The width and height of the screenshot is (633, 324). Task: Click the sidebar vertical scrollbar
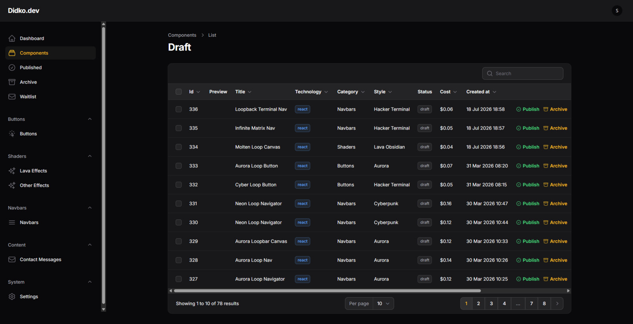(104, 165)
